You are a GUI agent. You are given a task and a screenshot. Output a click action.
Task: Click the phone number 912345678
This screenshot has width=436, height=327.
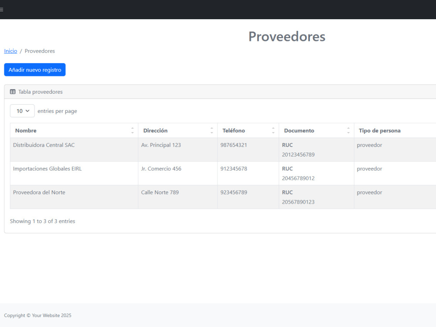pos(234,168)
